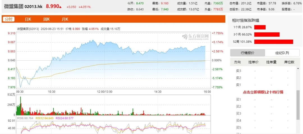Click the 今开 8.470 value

(140, 3)
